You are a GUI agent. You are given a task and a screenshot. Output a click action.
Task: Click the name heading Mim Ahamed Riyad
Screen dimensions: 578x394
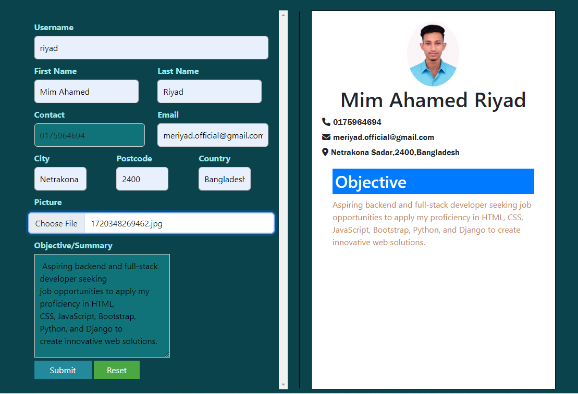coord(433,100)
